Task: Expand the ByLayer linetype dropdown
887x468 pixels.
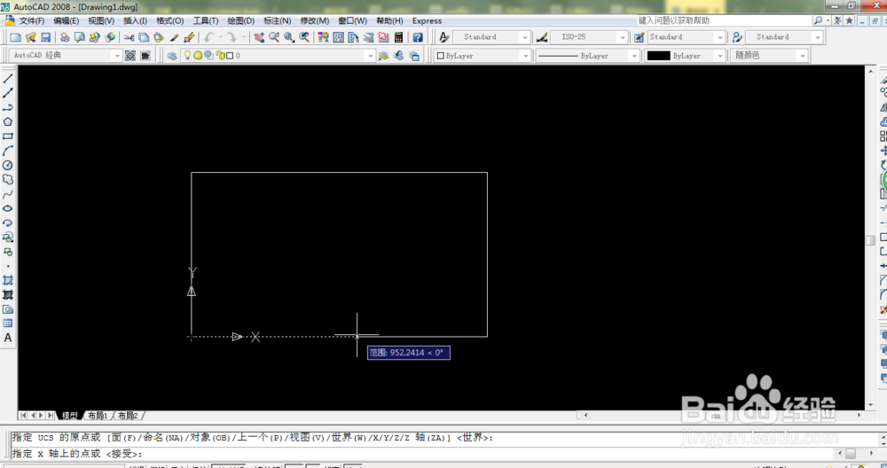Action: point(634,56)
